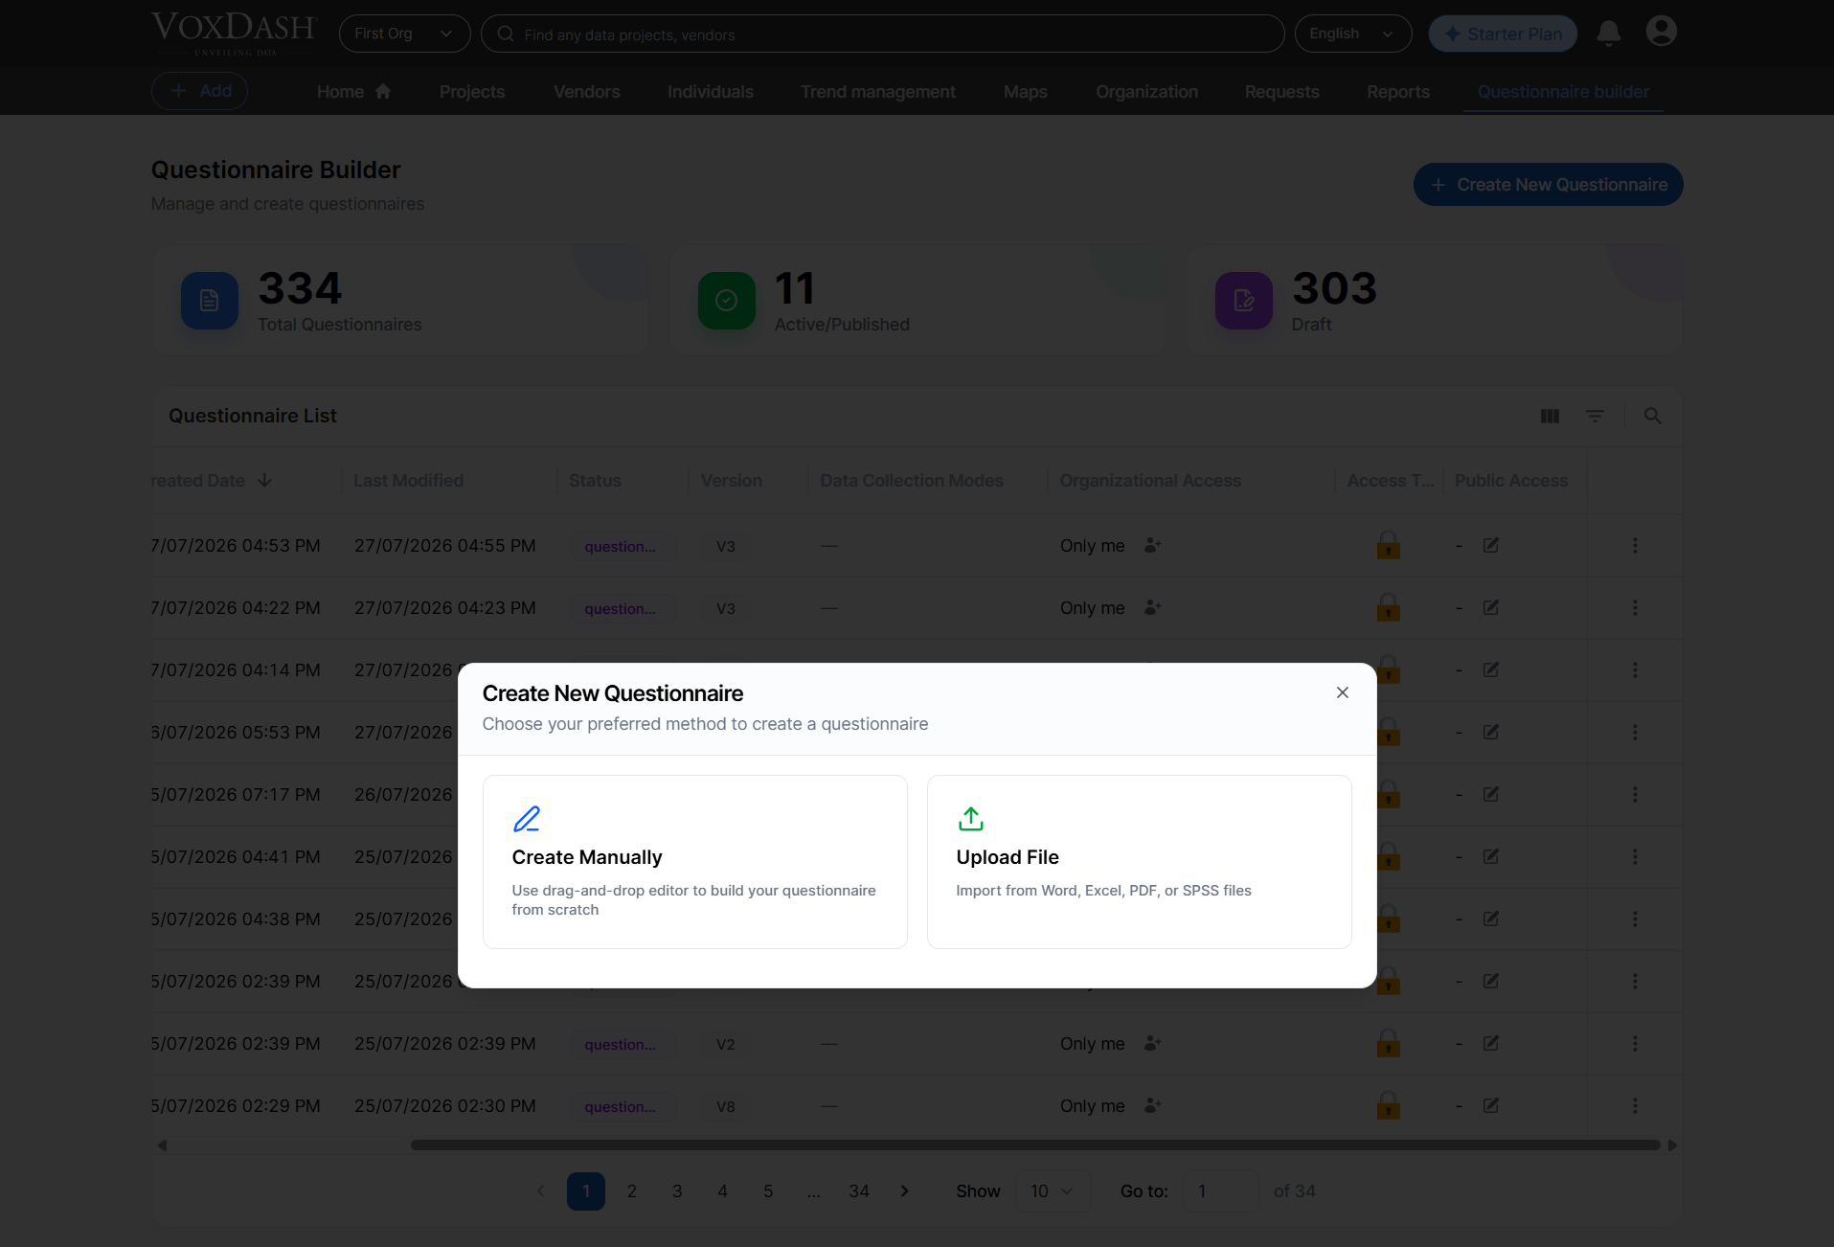
Task: Open the Individuals tab
Action: [x=710, y=91]
